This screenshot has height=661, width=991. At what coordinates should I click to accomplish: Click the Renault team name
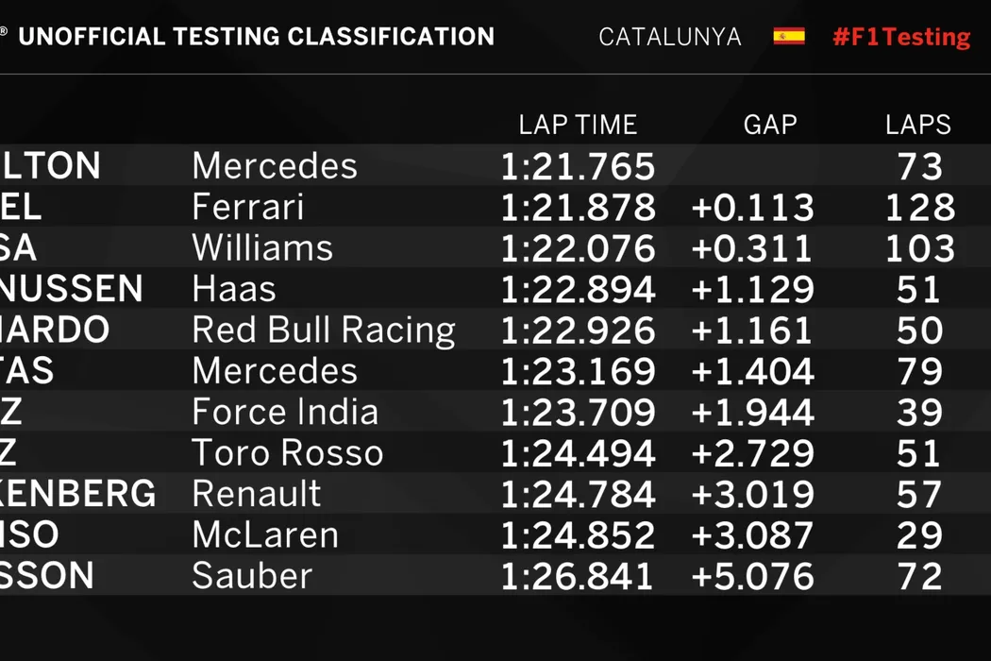pyautogui.click(x=257, y=495)
